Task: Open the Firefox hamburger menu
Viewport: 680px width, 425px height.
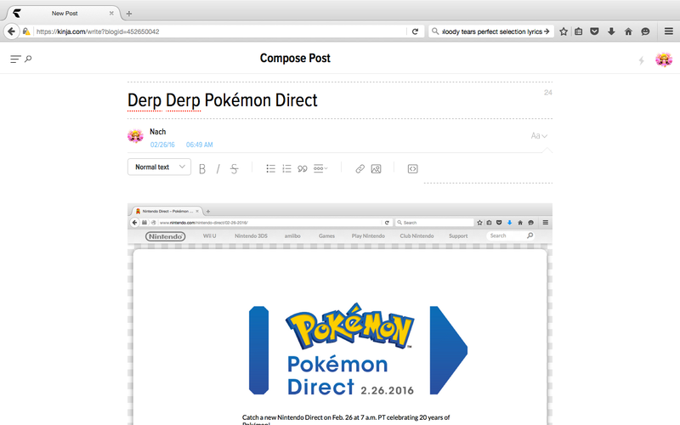Action: point(669,31)
